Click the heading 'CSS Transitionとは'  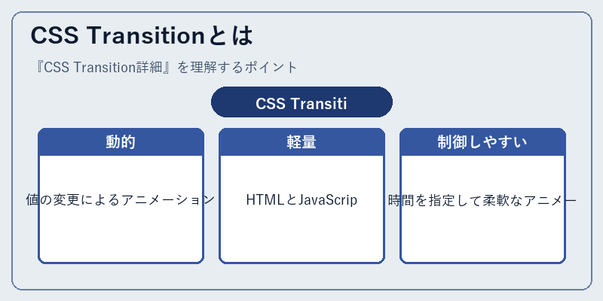click(x=142, y=35)
